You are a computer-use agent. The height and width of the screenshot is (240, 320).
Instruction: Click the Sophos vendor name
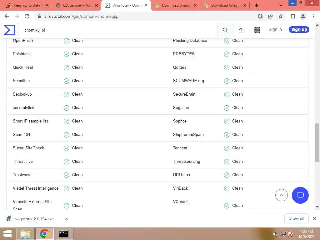[180, 121]
